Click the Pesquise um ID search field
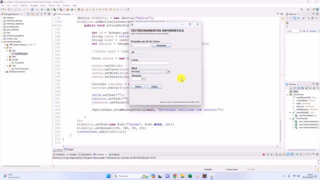This screenshot has width=320, height=180. (140, 45)
